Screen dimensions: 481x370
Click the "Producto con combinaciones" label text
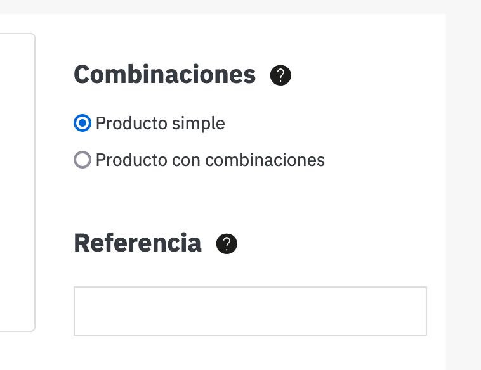point(210,160)
